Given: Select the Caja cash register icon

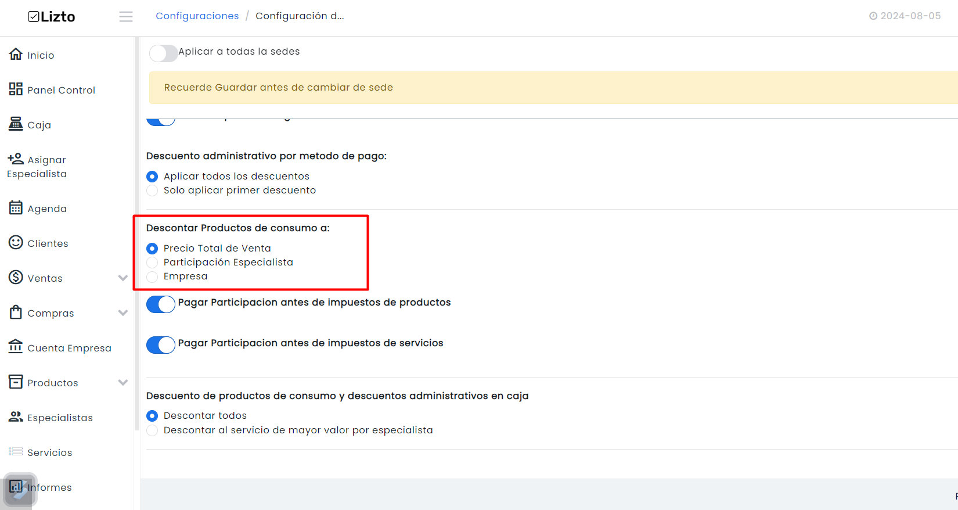Looking at the screenshot, I should click(16, 124).
